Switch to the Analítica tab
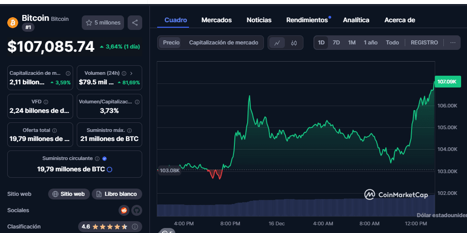 356,20
